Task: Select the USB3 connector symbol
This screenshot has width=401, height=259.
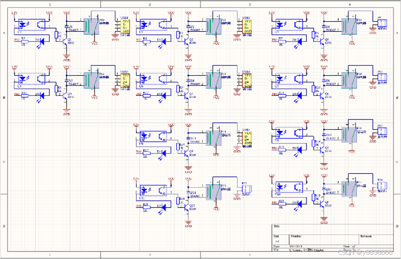Action: (125, 81)
